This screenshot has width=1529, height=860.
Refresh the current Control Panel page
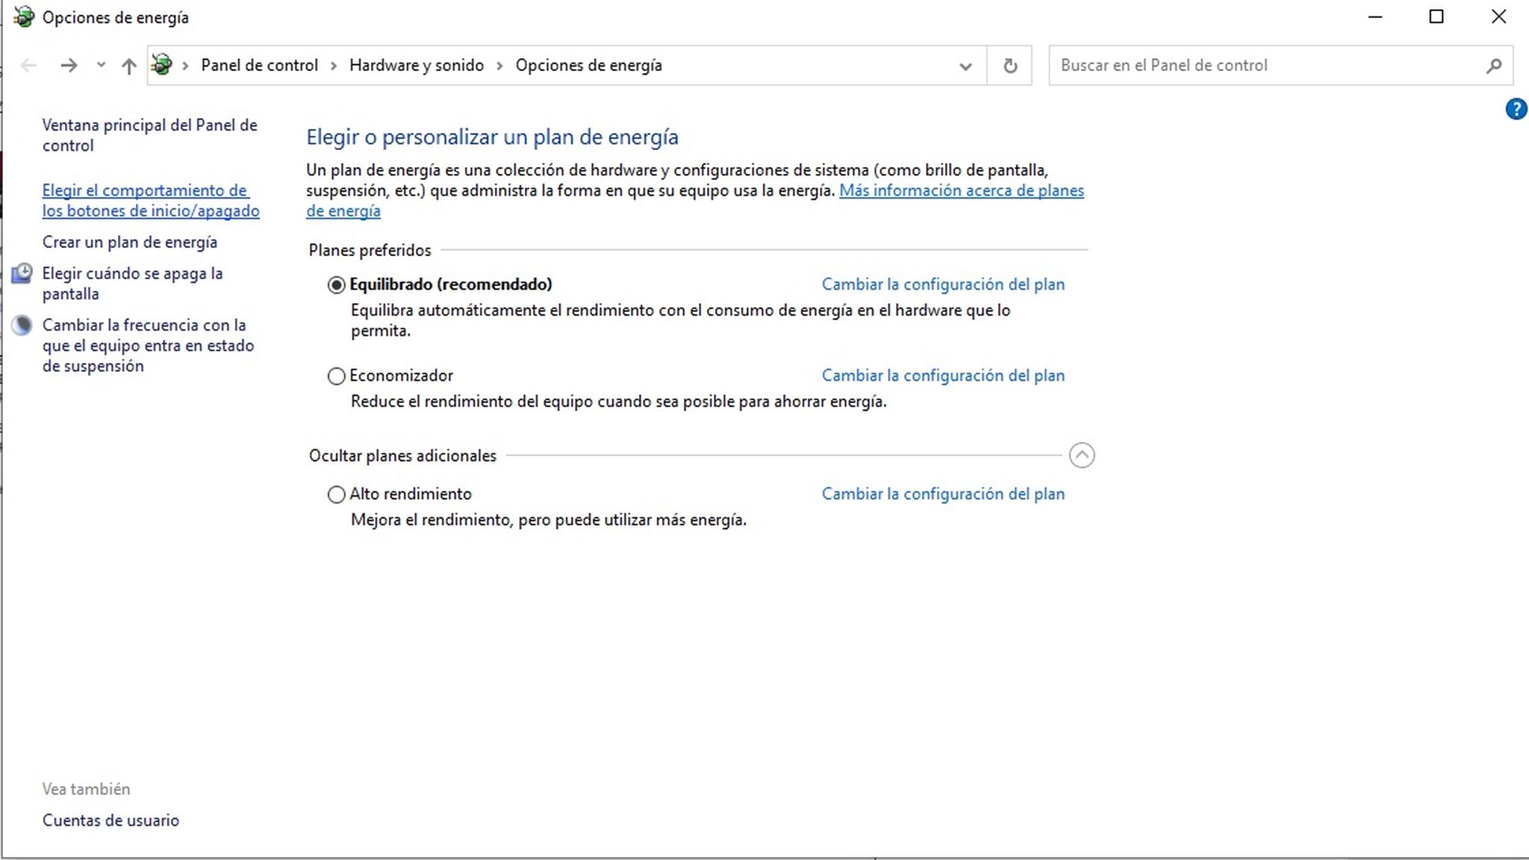pos(1010,66)
